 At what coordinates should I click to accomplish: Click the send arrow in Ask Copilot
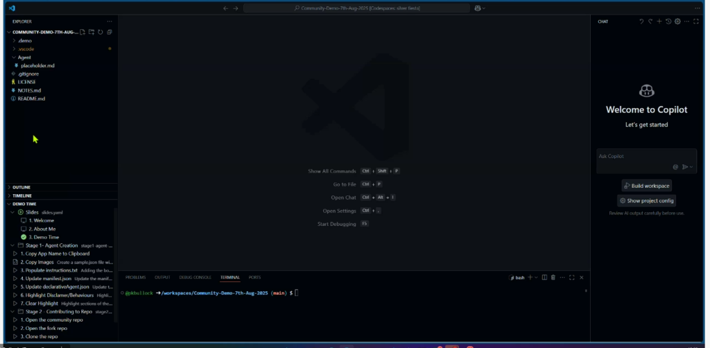click(x=685, y=167)
